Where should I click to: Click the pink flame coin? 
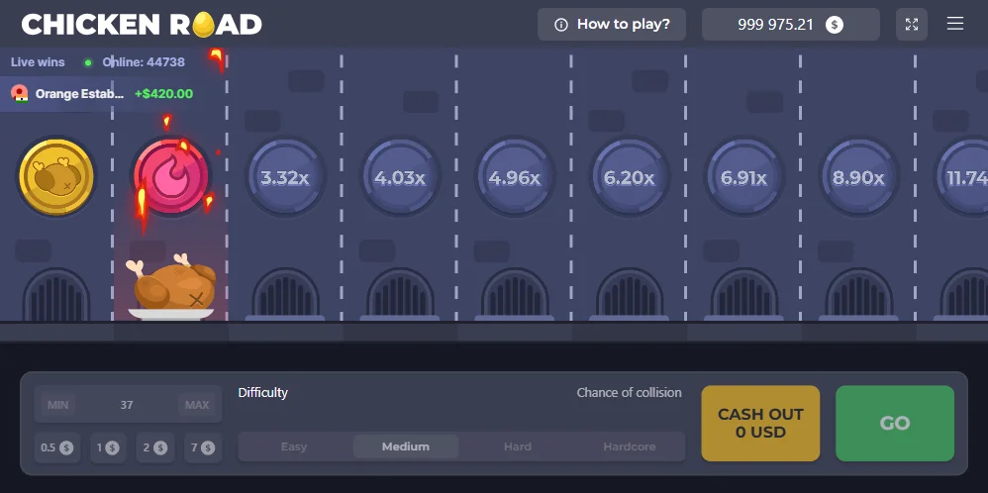tap(170, 177)
